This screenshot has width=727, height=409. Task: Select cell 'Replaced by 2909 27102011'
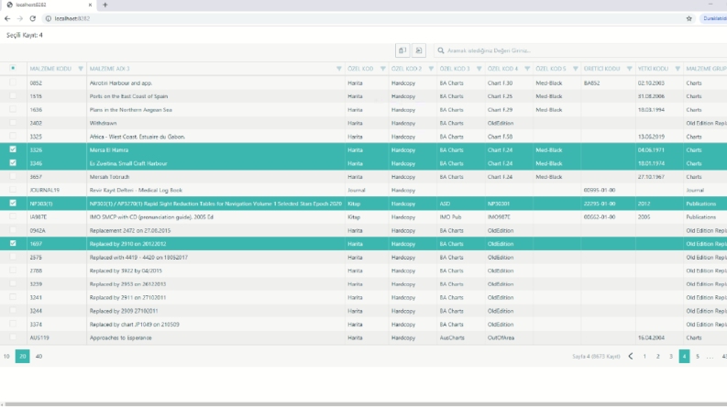point(124,311)
